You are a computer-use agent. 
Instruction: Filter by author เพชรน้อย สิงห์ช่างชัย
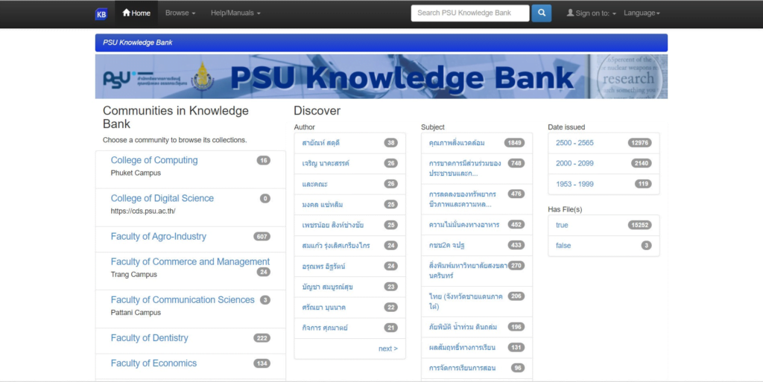coord(333,225)
